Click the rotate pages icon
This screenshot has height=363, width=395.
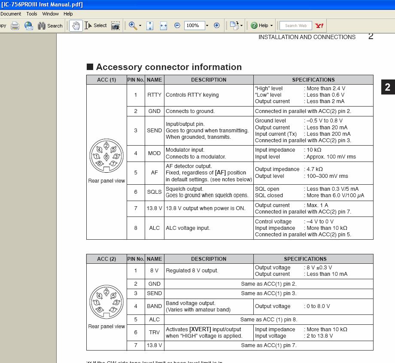pyautogui.click(x=234, y=25)
